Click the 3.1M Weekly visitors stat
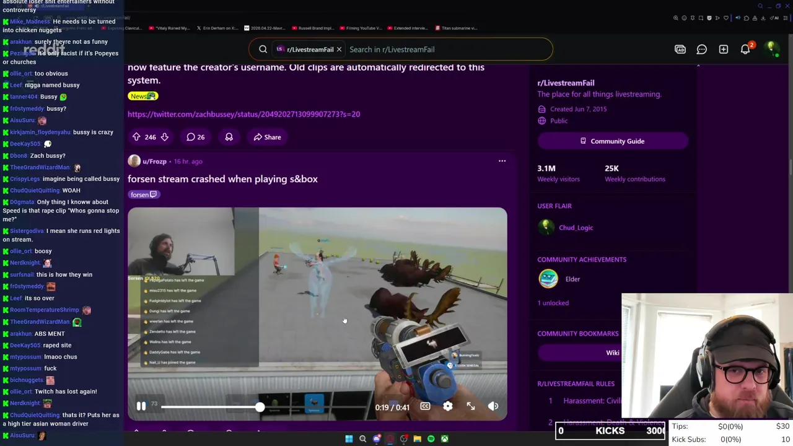793x446 pixels. click(x=558, y=173)
